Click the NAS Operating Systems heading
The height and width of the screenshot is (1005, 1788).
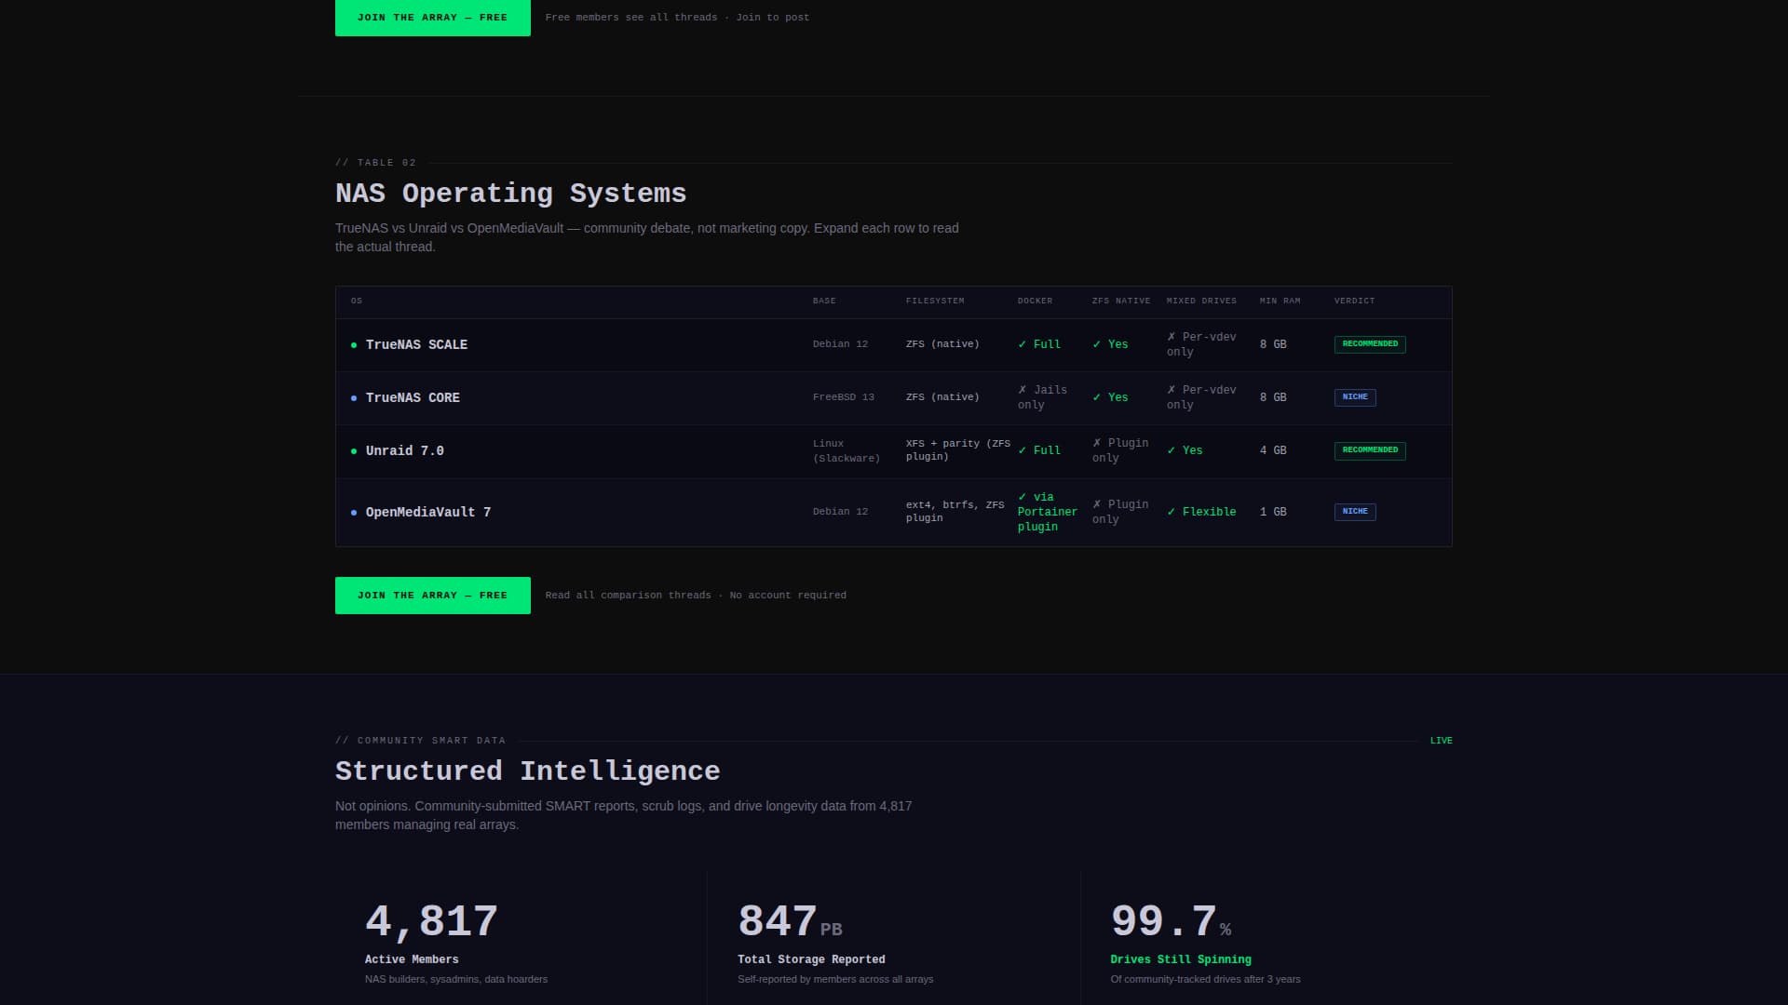pos(510,194)
